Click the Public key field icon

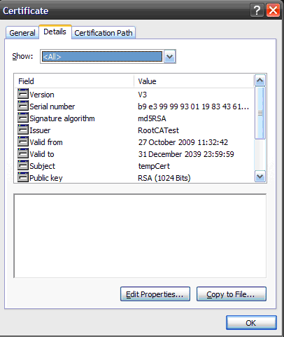click(x=23, y=177)
